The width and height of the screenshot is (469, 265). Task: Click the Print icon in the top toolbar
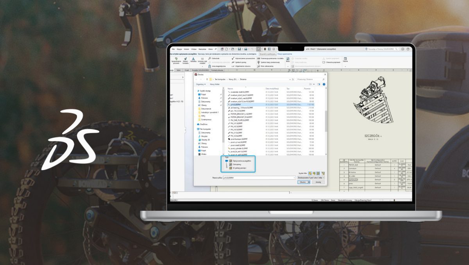pyautogui.click(x=247, y=49)
